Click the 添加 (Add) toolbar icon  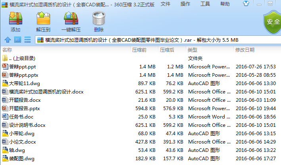[x=15, y=18]
